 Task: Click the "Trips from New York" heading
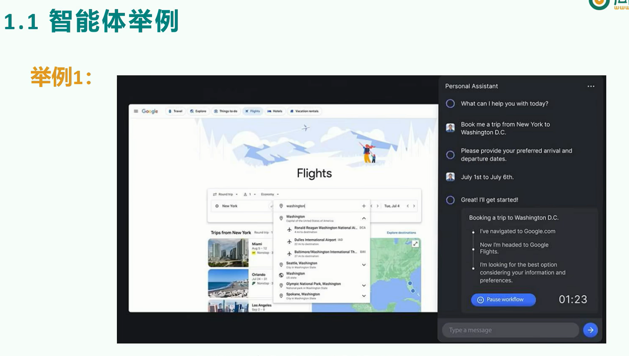[x=231, y=233]
